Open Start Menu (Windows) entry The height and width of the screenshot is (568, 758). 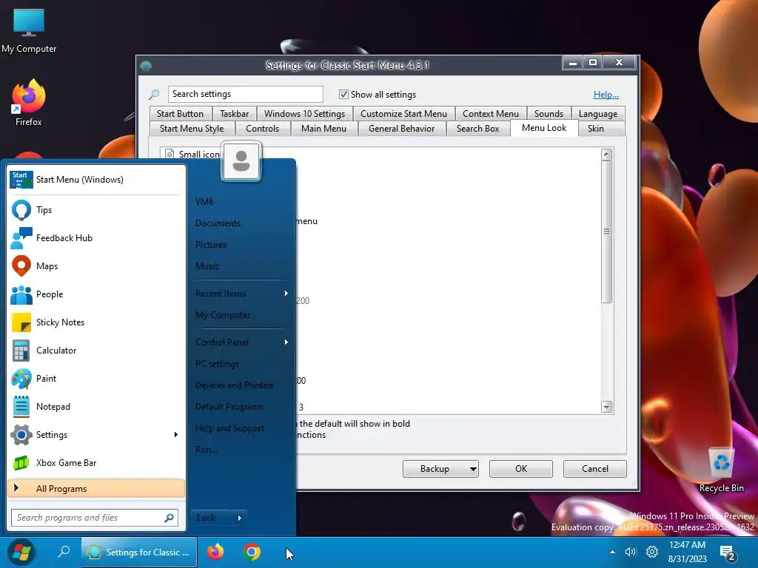coord(96,180)
